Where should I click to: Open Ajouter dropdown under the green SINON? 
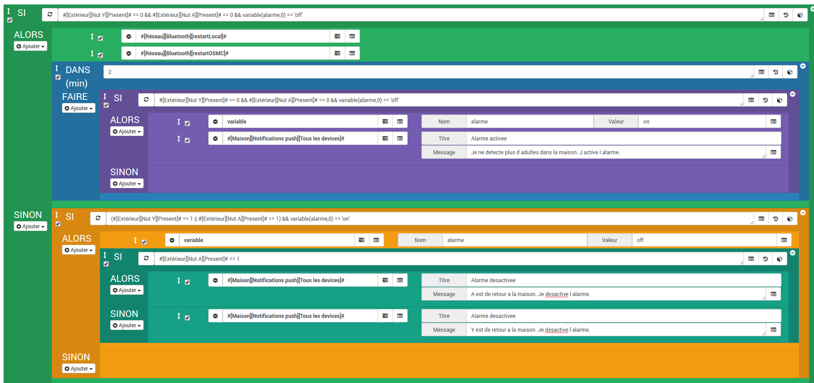click(30, 227)
